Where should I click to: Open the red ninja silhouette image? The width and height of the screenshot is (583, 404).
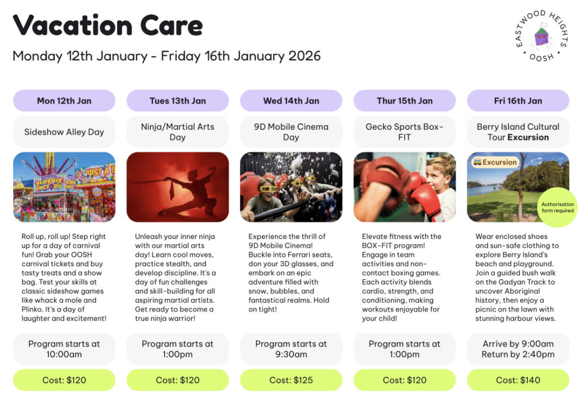(x=177, y=187)
